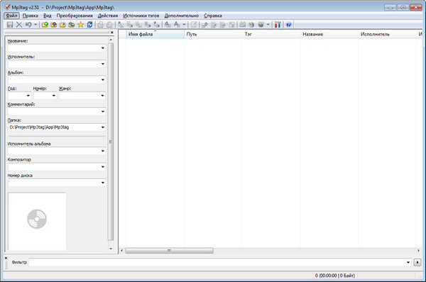
Task: Click the horizontal scrollbar thumb in file list
Action: pos(169,251)
